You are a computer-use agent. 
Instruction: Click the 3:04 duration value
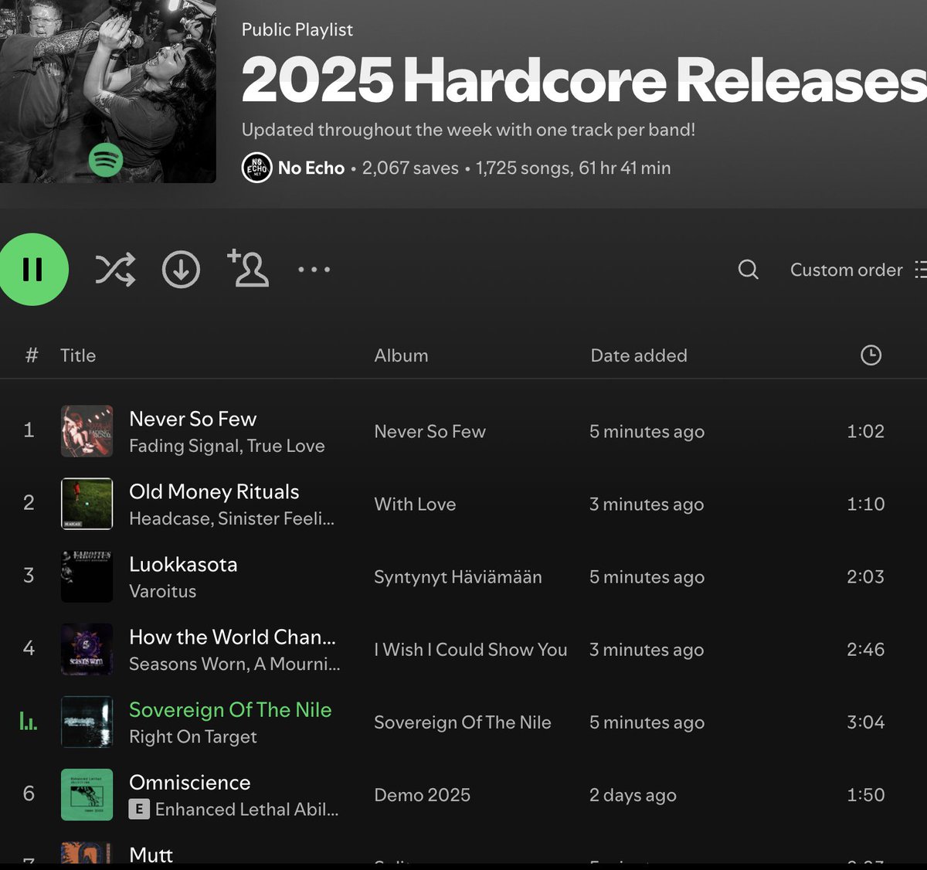(865, 722)
